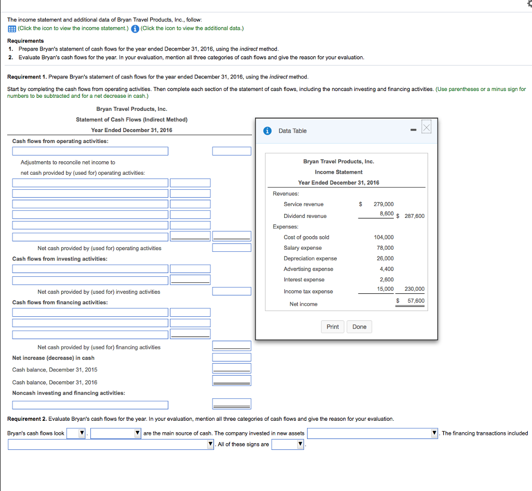Open the additional data info icon
The width and height of the screenshot is (532, 491).
pos(135,29)
